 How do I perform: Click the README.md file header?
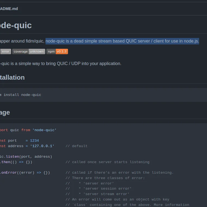coord(9,9)
